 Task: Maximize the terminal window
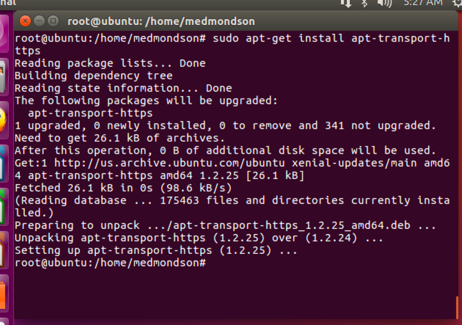(53, 21)
